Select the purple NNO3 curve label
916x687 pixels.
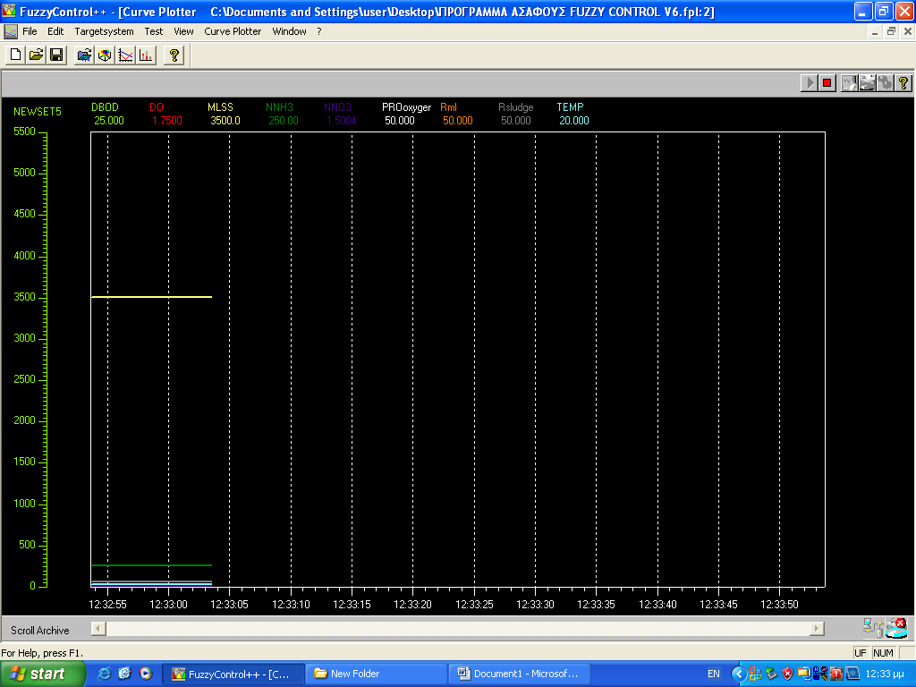(x=337, y=107)
